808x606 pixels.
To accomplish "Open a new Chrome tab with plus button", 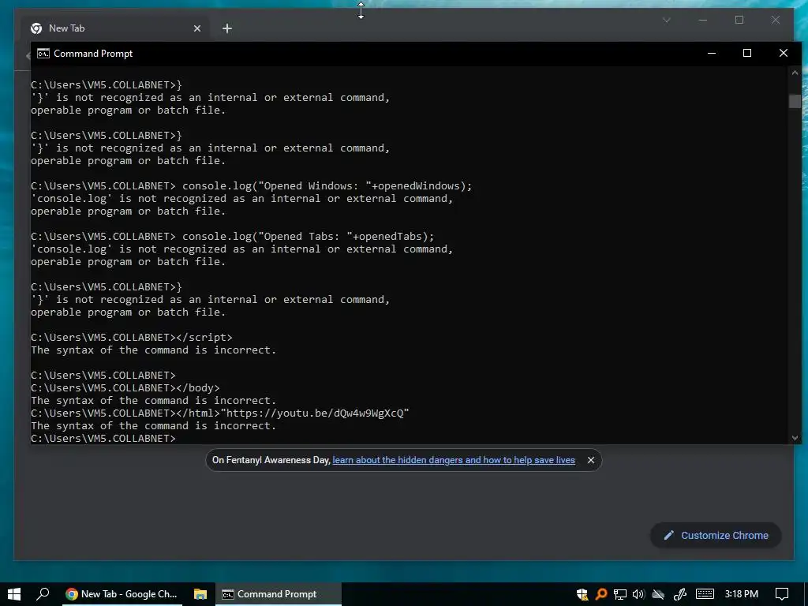I will click(x=227, y=28).
